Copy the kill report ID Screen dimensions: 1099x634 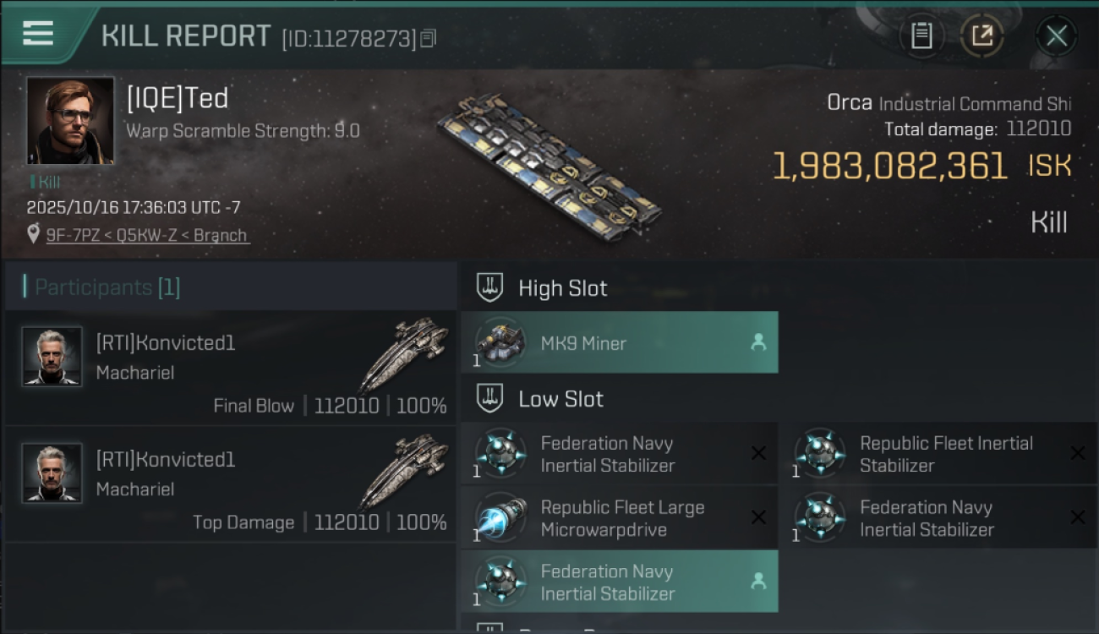pyautogui.click(x=428, y=38)
